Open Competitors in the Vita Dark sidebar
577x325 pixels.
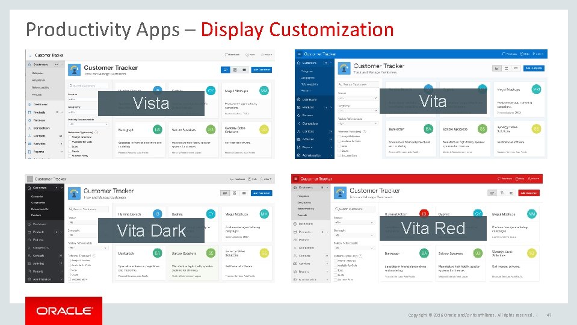point(40,248)
